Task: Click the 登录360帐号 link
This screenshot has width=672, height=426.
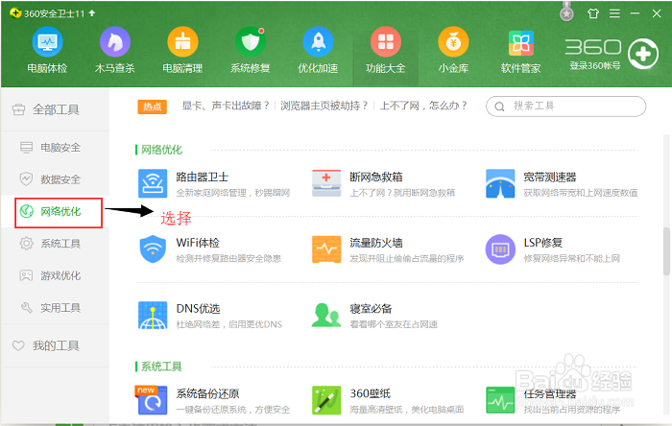Action: [595, 66]
